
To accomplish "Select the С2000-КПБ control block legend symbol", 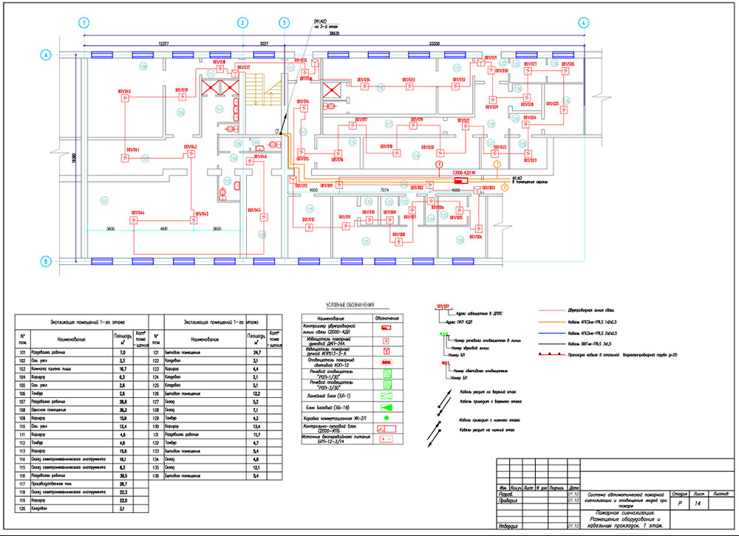I will click(386, 428).
